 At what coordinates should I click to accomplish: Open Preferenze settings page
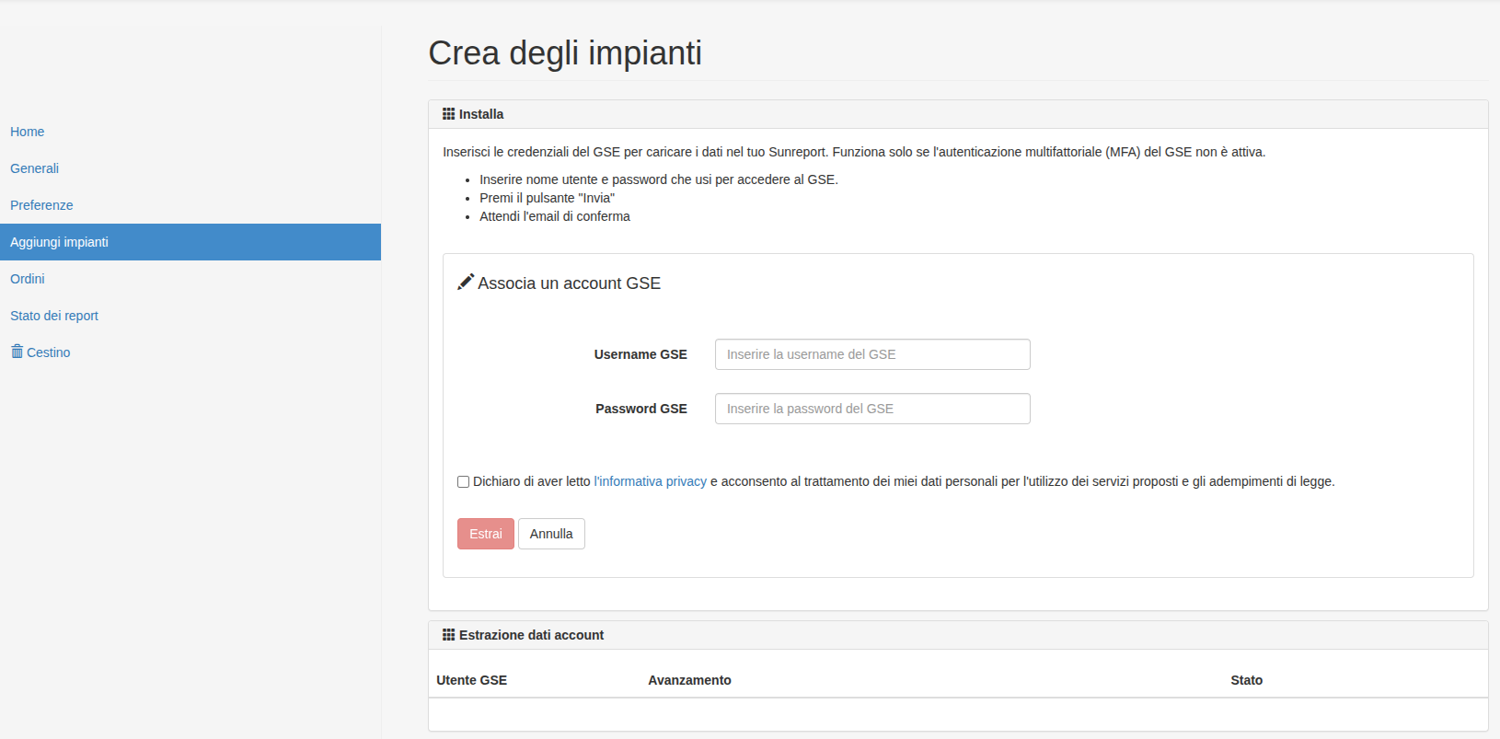pyautogui.click(x=41, y=205)
